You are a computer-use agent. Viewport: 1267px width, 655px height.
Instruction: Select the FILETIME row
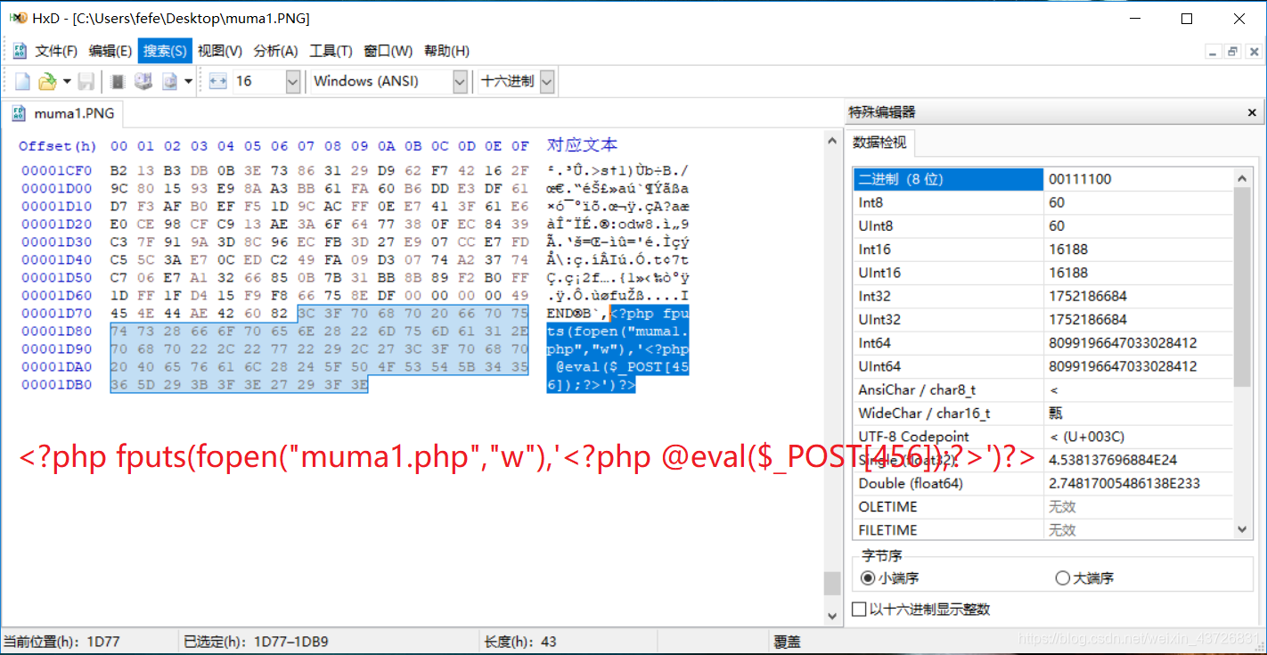pos(1043,529)
